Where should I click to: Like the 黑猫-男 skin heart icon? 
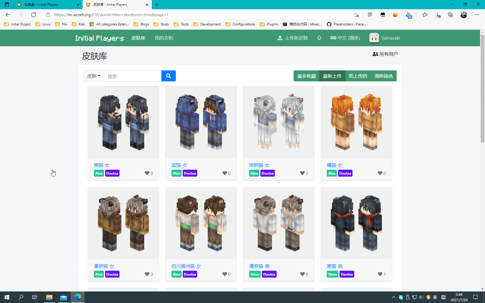[x=380, y=274]
